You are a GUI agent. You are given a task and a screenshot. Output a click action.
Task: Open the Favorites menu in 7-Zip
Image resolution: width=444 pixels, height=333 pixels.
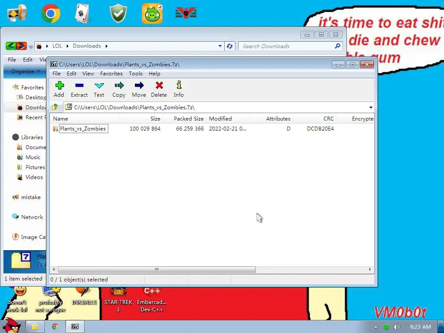coord(111,74)
